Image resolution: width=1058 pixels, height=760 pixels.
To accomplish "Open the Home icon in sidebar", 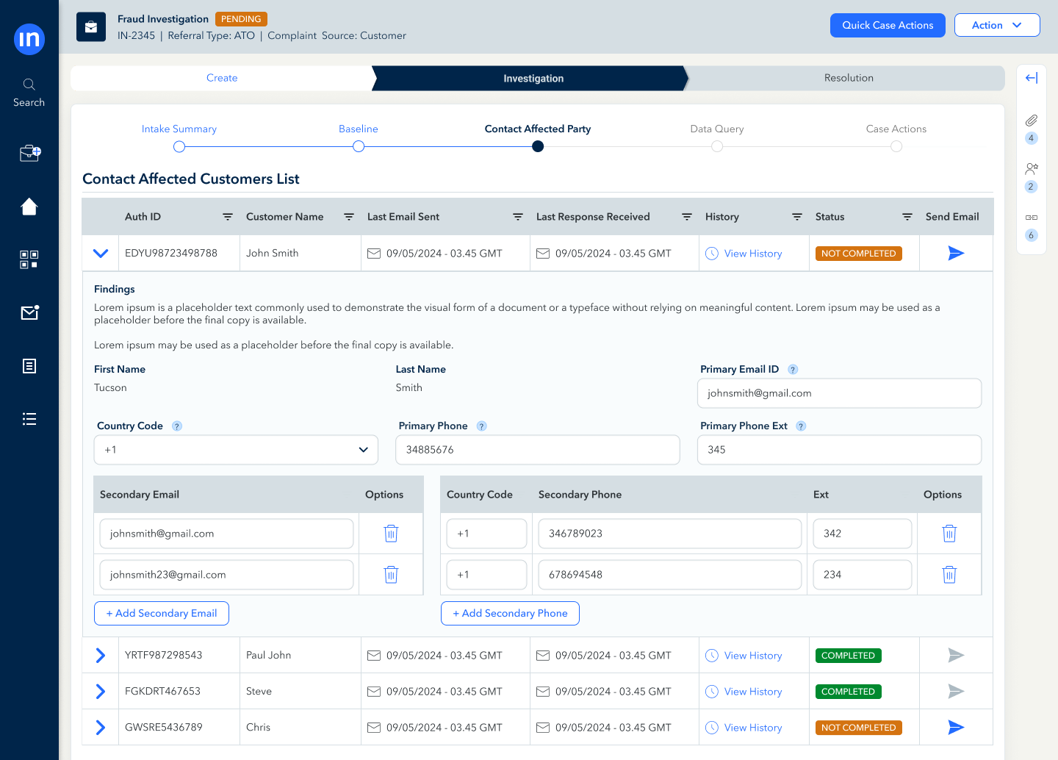I will point(29,207).
